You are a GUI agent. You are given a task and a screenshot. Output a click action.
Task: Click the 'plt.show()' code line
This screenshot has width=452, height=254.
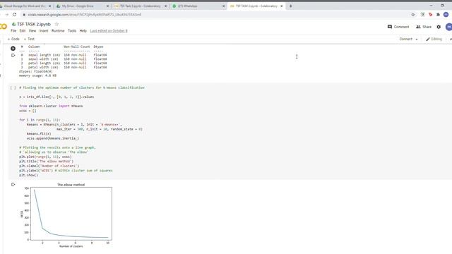pyautogui.click(x=28, y=175)
